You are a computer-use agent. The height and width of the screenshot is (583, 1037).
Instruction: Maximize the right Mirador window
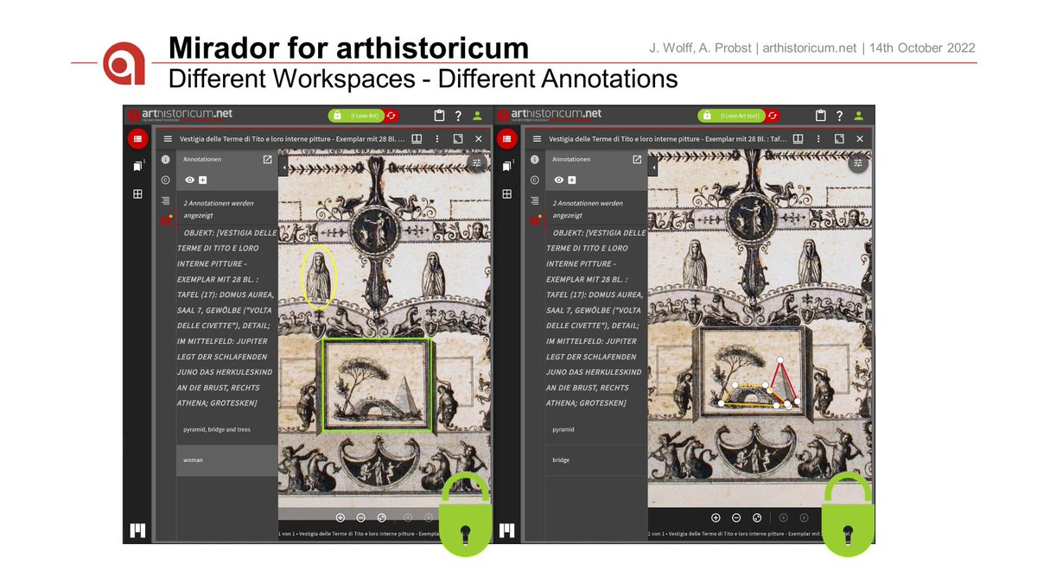839,139
